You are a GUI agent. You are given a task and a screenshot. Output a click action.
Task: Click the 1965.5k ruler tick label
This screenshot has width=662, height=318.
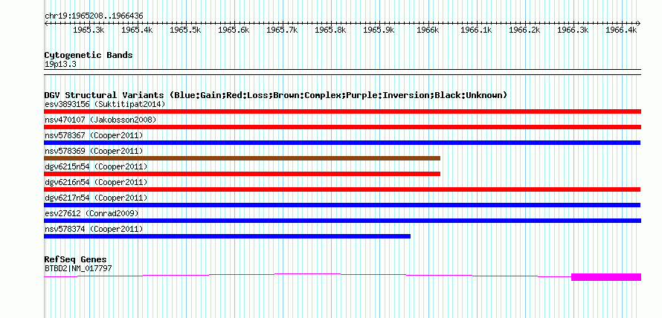coord(185,30)
